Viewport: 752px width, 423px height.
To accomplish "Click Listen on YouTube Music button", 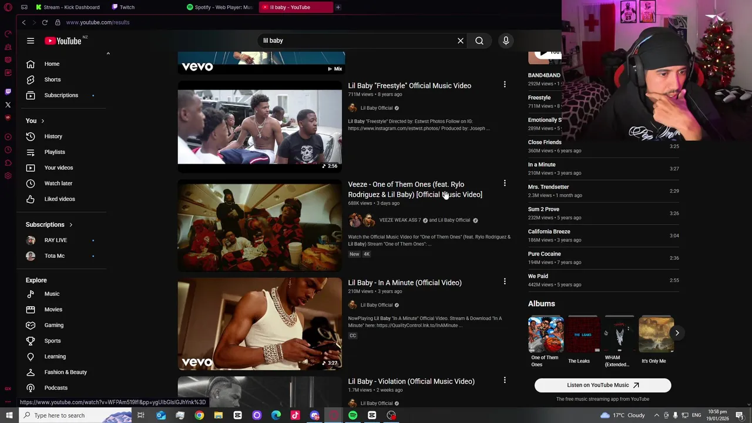I will (x=603, y=385).
